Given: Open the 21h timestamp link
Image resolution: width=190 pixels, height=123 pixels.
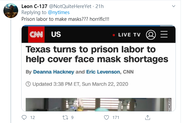Looking at the screenshot, I should (x=100, y=6).
